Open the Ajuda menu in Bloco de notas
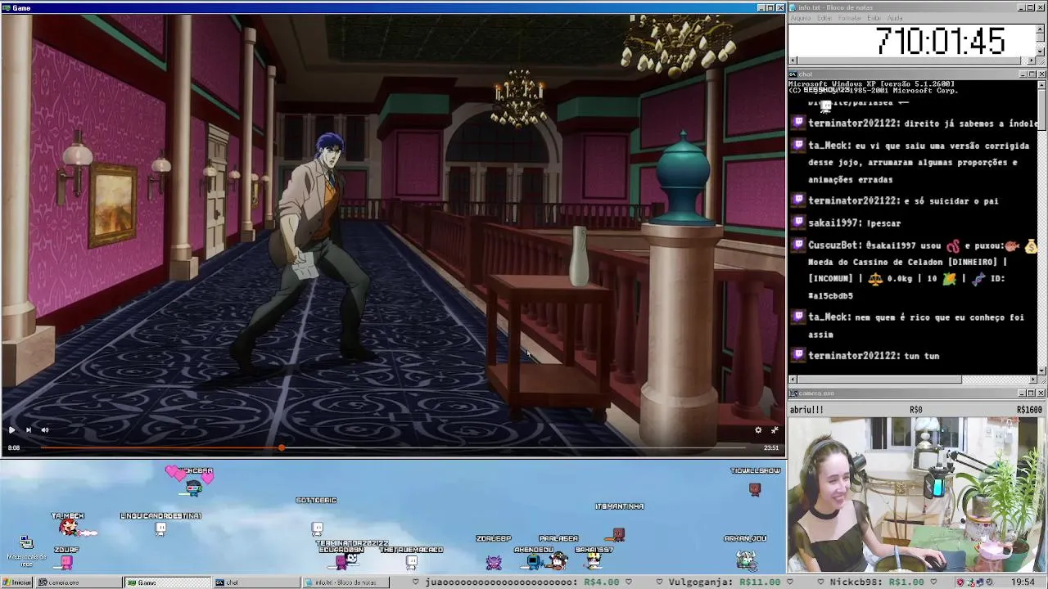1048x589 pixels. pos(895,18)
